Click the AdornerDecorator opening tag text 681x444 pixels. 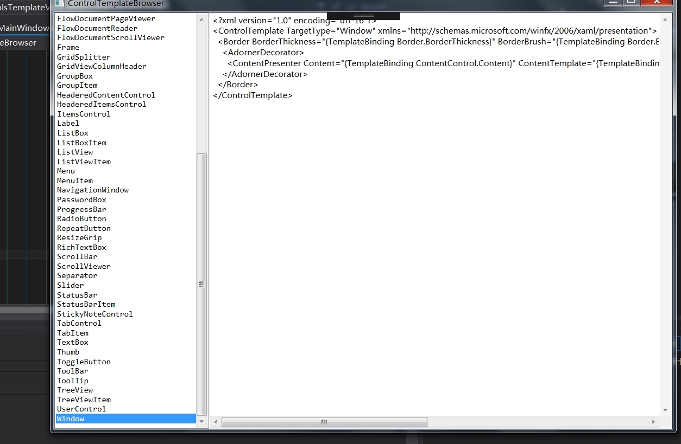(x=263, y=53)
